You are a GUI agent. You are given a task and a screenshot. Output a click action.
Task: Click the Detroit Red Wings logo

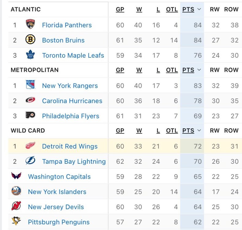point(30,146)
